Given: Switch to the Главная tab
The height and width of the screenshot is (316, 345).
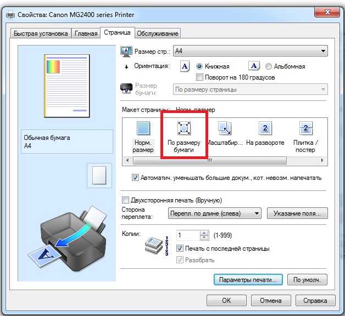Looking at the screenshot, I should (x=86, y=33).
